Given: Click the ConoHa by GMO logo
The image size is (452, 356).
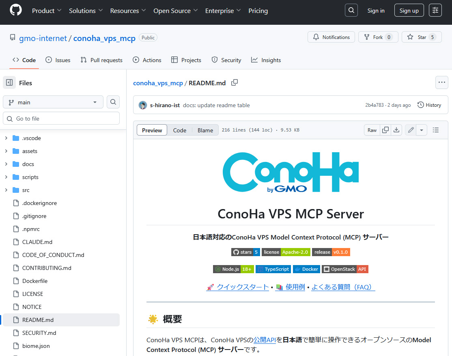Looking at the screenshot, I should pos(291,173).
